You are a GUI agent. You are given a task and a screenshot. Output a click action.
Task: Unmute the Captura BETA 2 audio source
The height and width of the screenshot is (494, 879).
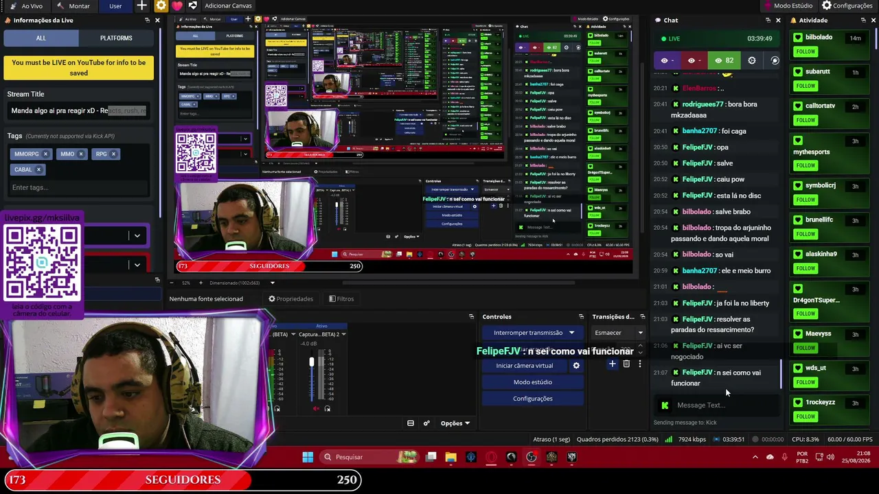tap(316, 409)
